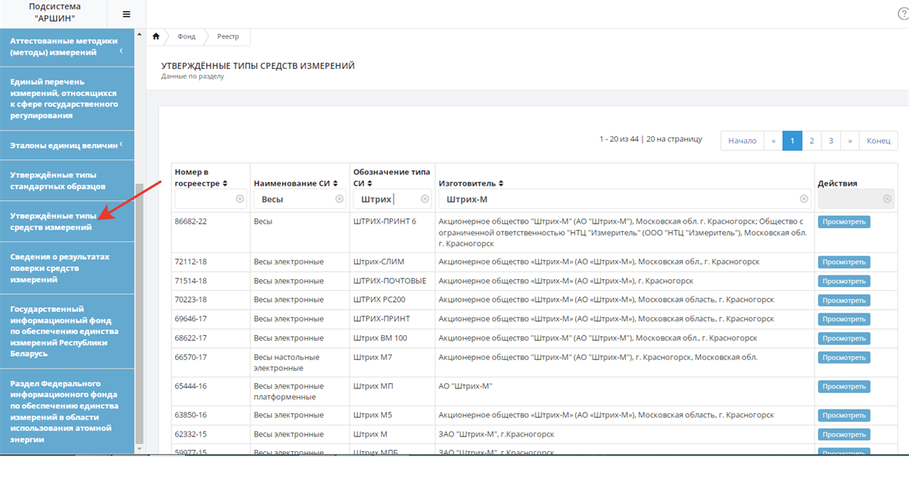Select page 2 in pagination
909x496 pixels.
[811, 141]
